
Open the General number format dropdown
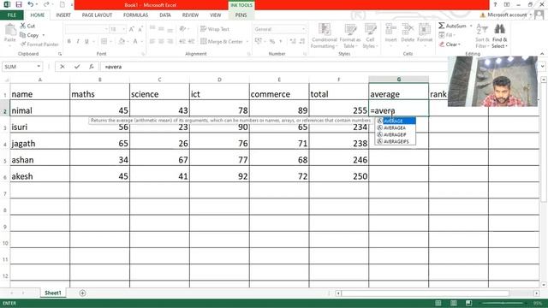click(303, 29)
